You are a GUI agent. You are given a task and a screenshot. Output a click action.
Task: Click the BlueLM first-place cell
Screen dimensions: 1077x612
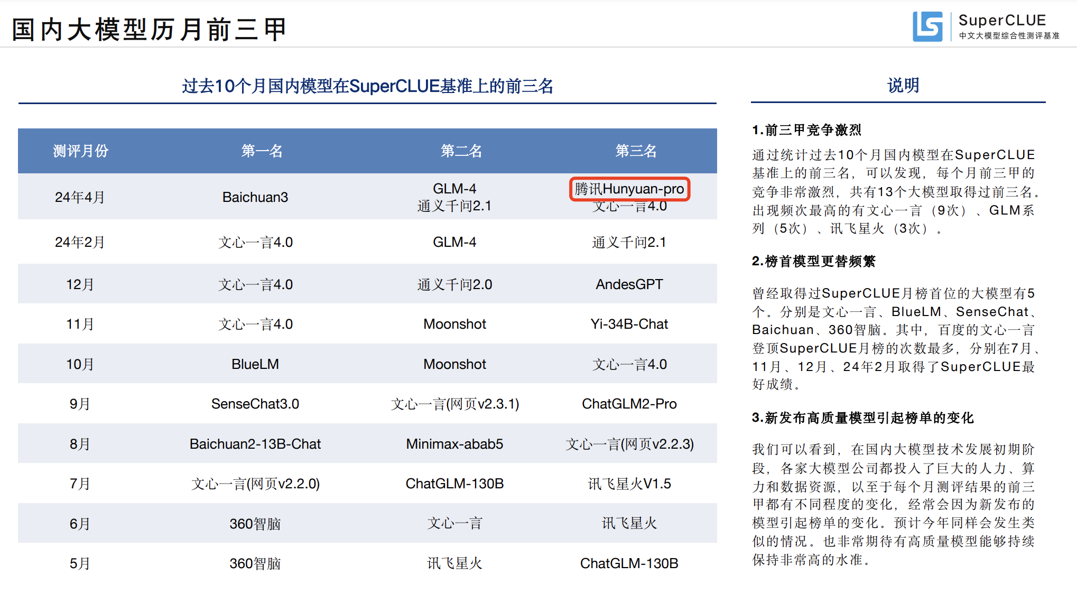click(255, 364)
